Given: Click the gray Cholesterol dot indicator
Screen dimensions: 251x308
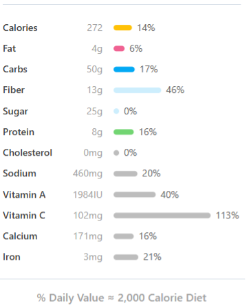Looking at the screenshot, I should (x=116, y=153).
